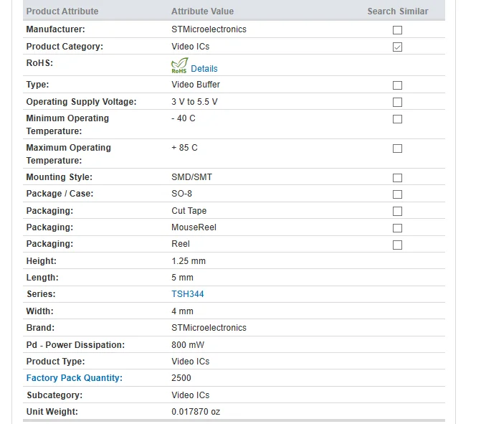Click the + 85 C temperature value
The image size is (481, 424).
pos(184,148)
